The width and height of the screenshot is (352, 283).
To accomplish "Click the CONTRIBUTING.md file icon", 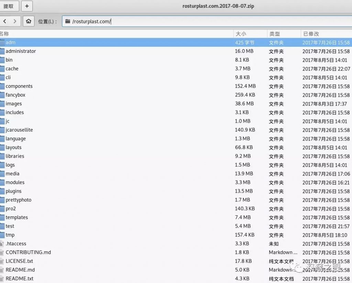I will (2, 252).
